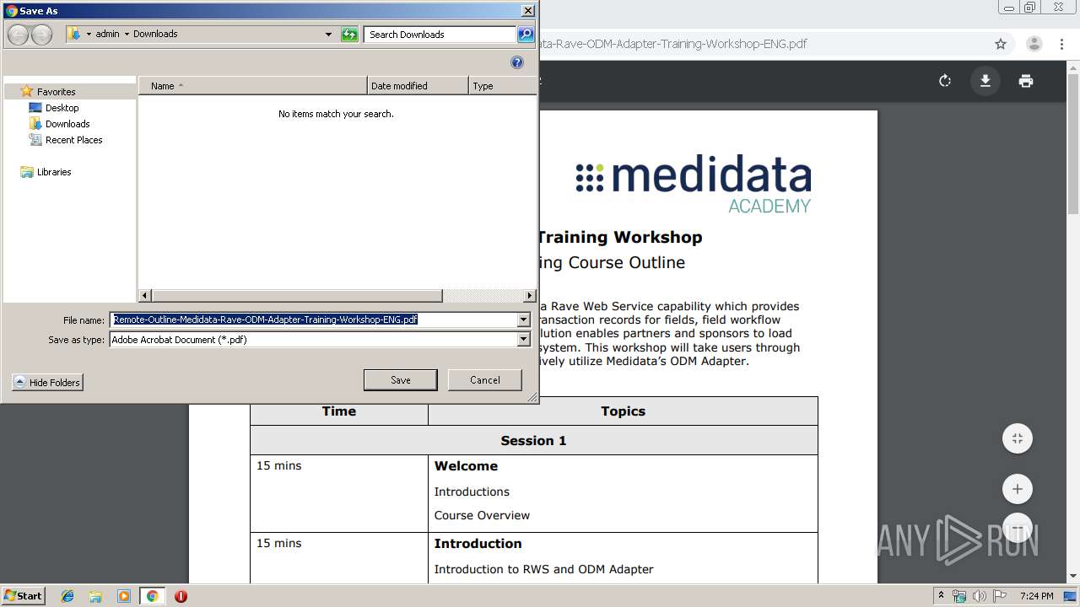
Task: Close the Save As dialog
Action: pos(528,11)
